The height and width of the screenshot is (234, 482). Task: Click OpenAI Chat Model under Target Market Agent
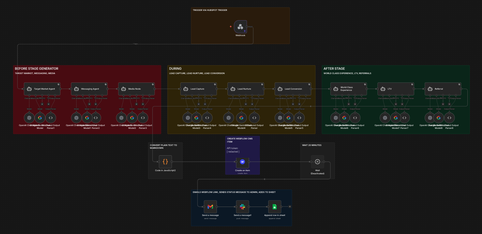(x=29, y=118)
